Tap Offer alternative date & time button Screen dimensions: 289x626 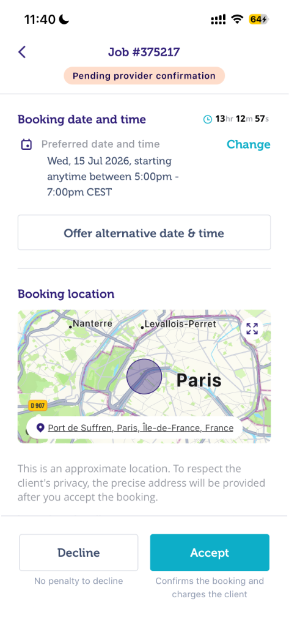144,233
